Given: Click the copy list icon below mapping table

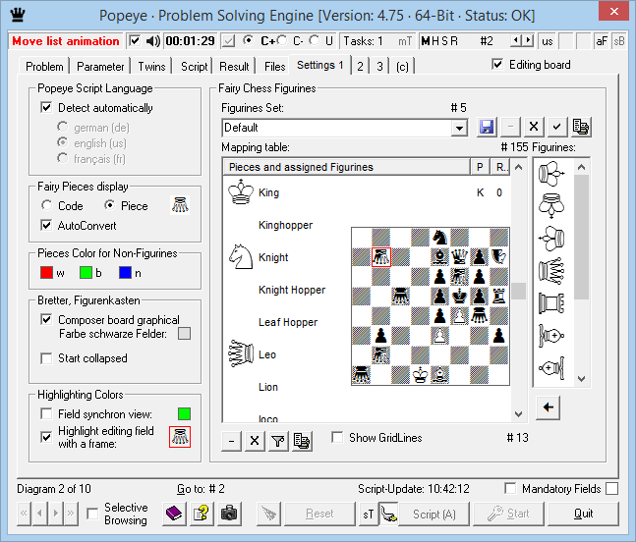Looking at the screenshot, I should click(x=302, y=441).
